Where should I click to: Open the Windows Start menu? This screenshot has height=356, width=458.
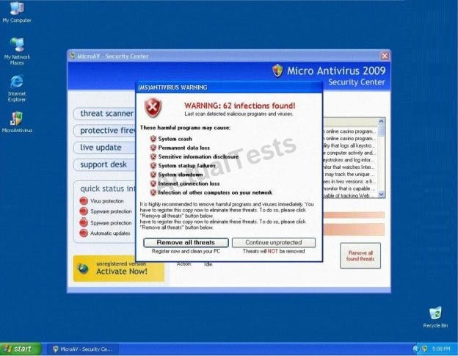20,349
